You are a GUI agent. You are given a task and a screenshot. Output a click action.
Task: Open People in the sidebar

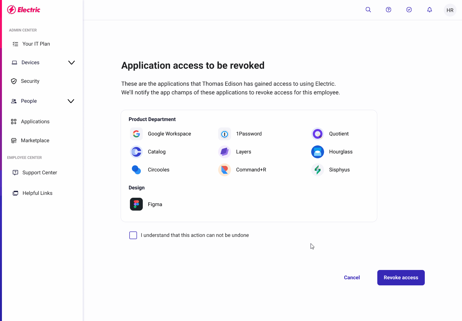pos(29,101)
